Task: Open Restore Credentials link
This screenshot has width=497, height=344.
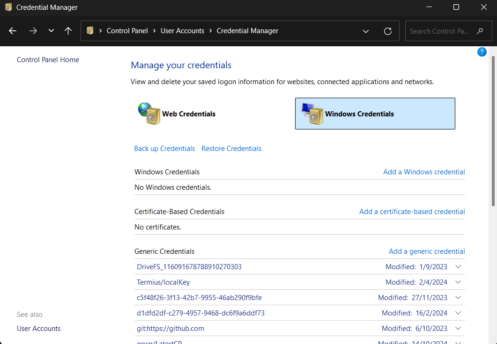Action: point(231,149)
